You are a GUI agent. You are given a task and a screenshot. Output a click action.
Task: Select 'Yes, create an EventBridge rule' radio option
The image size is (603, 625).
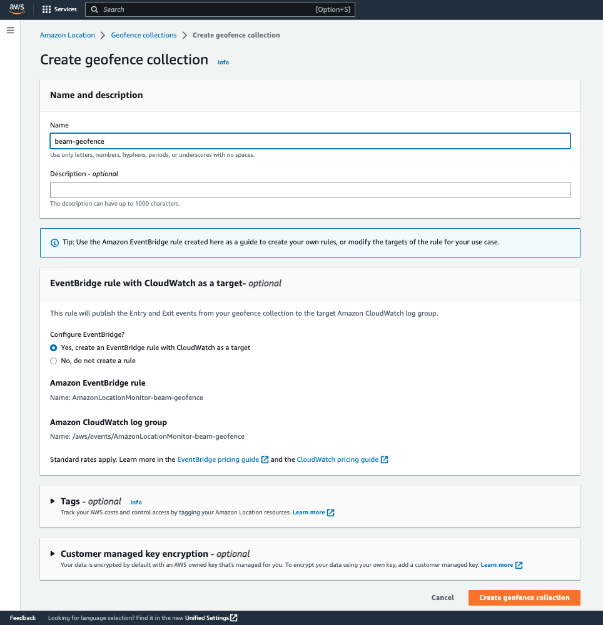point(53,347)
